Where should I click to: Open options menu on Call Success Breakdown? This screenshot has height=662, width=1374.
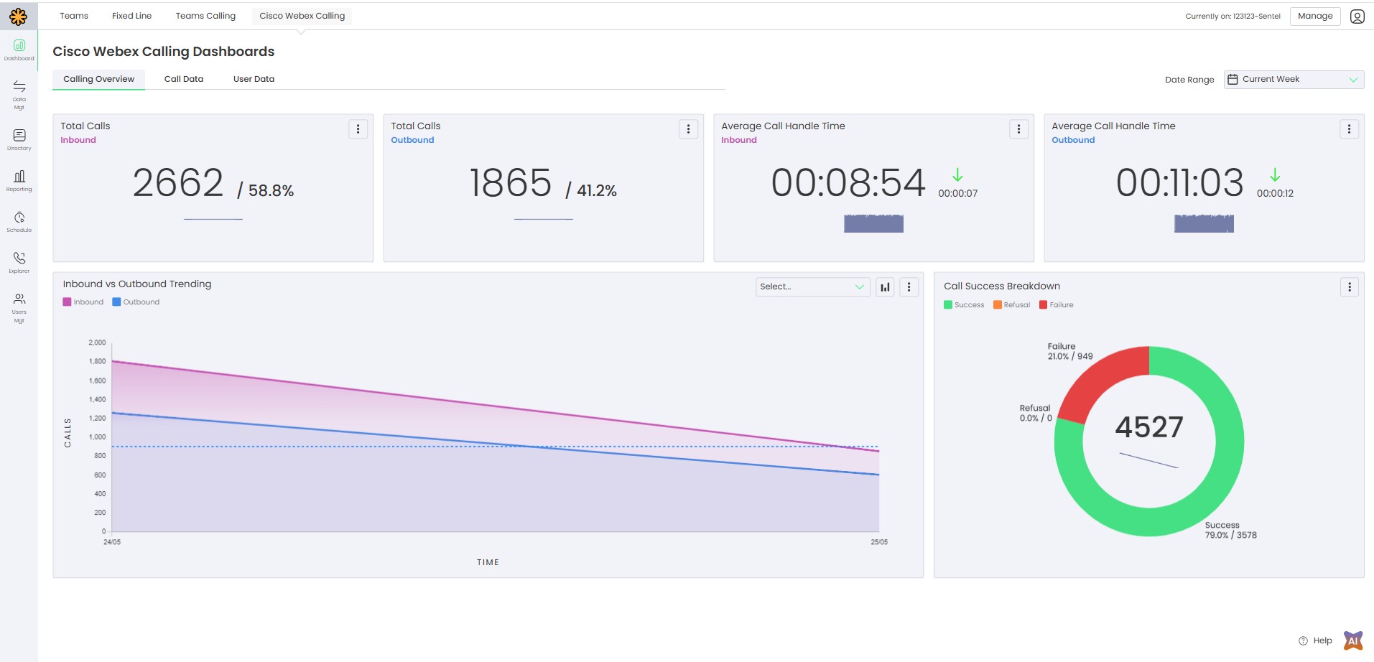pos(1350,287)
